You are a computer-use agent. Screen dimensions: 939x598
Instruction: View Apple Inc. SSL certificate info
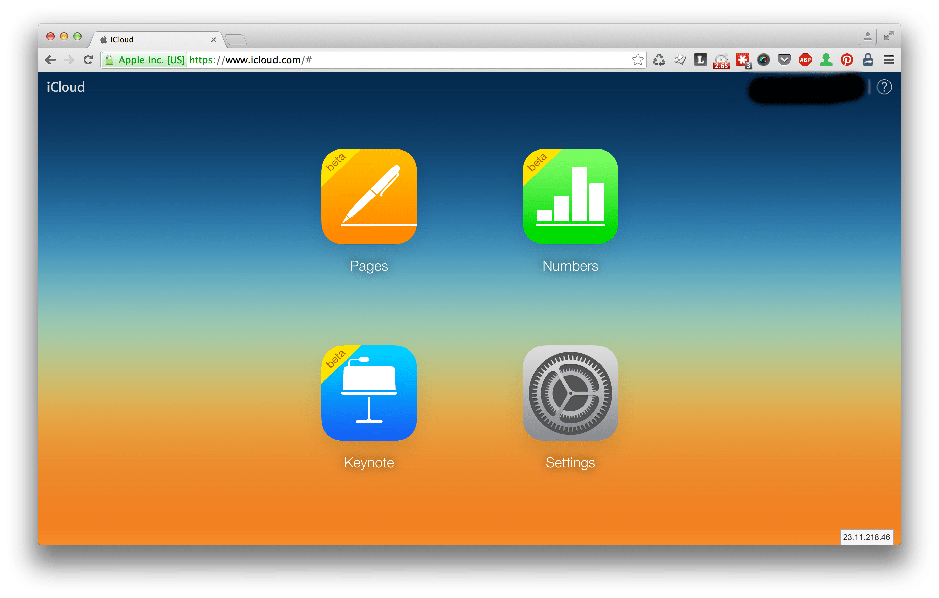pos(144,60)
